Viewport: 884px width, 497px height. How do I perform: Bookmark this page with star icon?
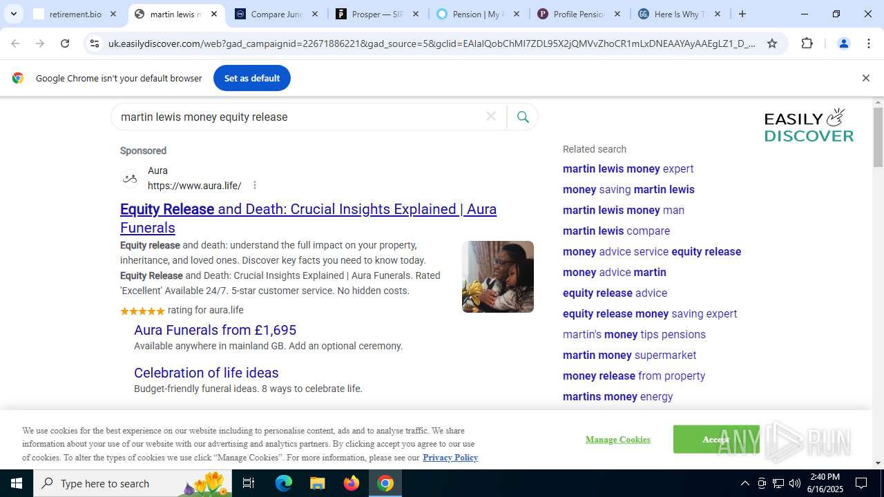[772, 43]
